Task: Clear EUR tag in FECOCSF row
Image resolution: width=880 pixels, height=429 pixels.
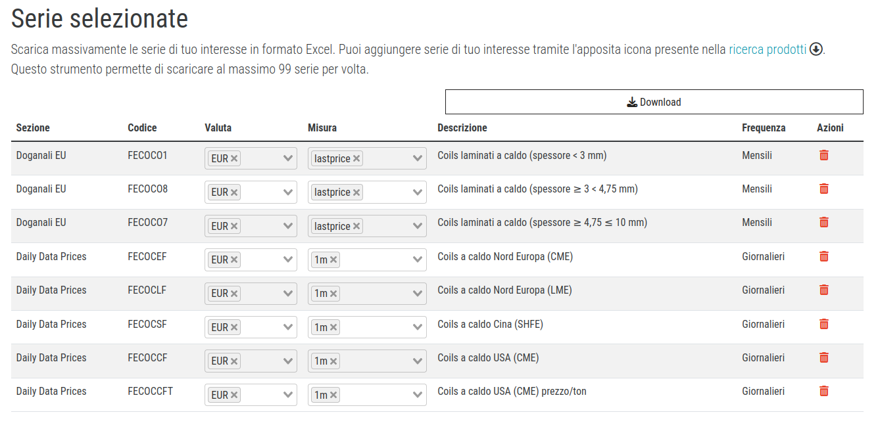Action: click(234, 327)
